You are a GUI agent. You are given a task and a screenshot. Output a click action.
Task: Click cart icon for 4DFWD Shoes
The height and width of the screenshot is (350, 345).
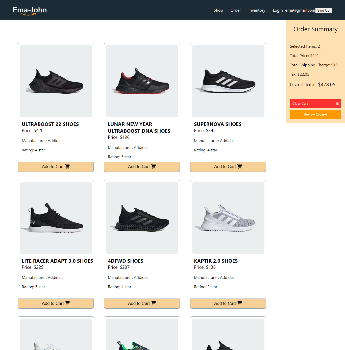(153, 303)
